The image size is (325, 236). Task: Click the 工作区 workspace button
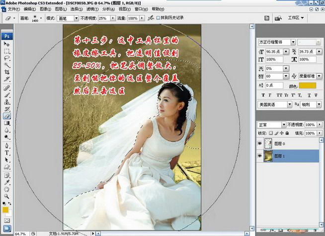[x=297, y=18]
